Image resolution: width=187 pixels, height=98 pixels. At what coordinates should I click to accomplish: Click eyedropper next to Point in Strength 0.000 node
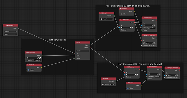coord(178,75)
